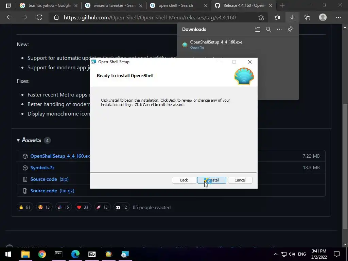Click the eyes reaction with 12
Screen dimensions: 348x261
(122, 207)
